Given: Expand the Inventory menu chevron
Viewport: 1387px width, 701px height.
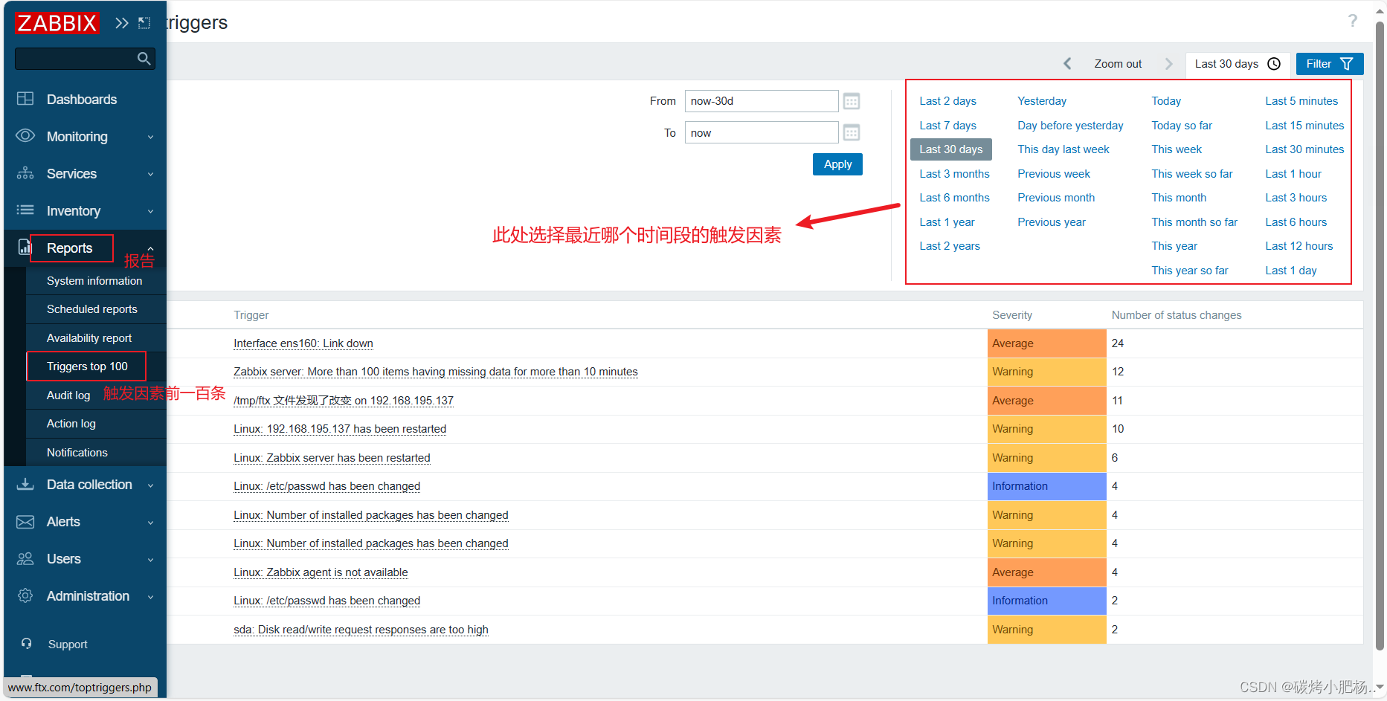Looking at the screenshot, I should point(150,211).
